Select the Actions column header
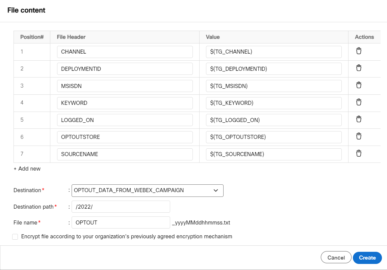The image size is (387, 270). click(365, 37)
